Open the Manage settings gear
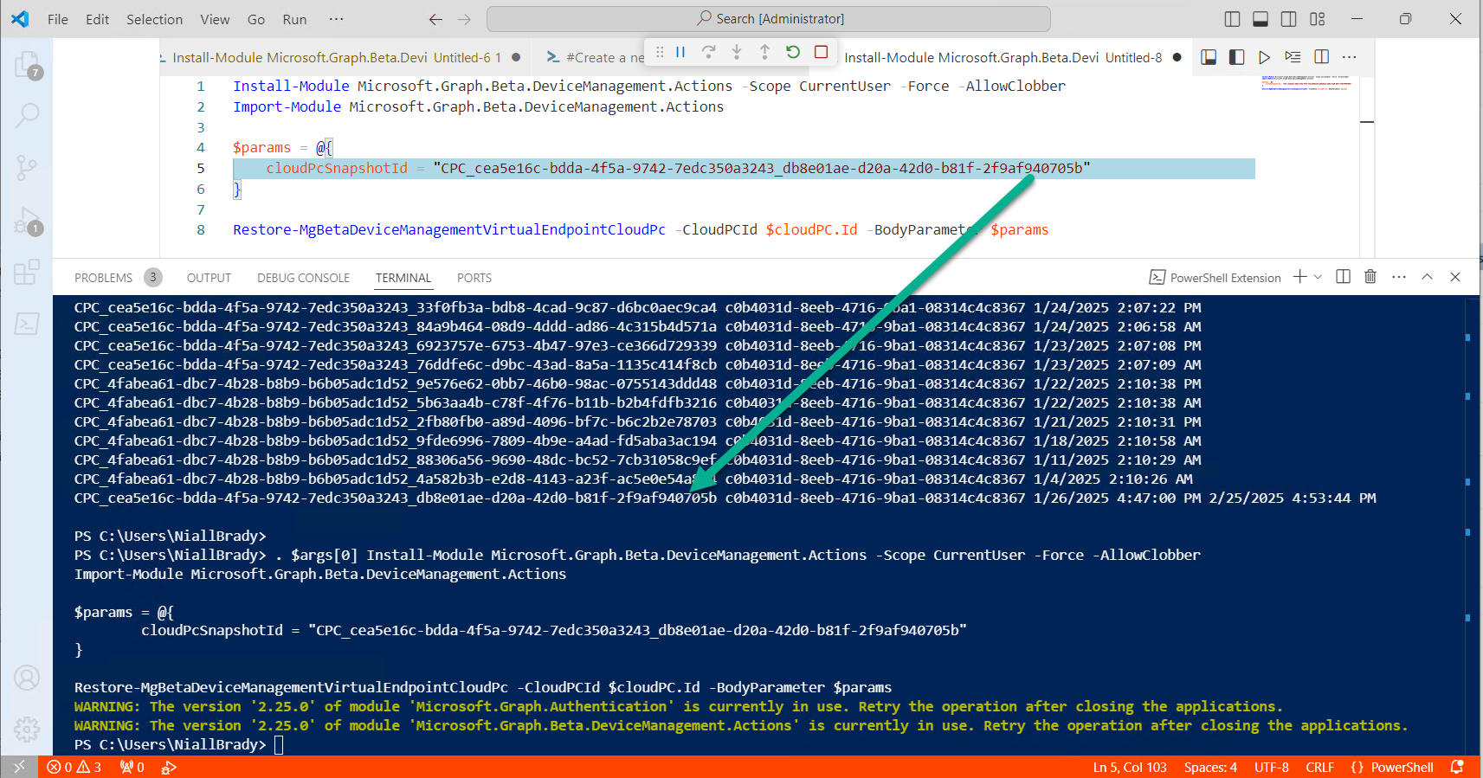Screen dimensions: 1483x778 (x=27, y=730)
